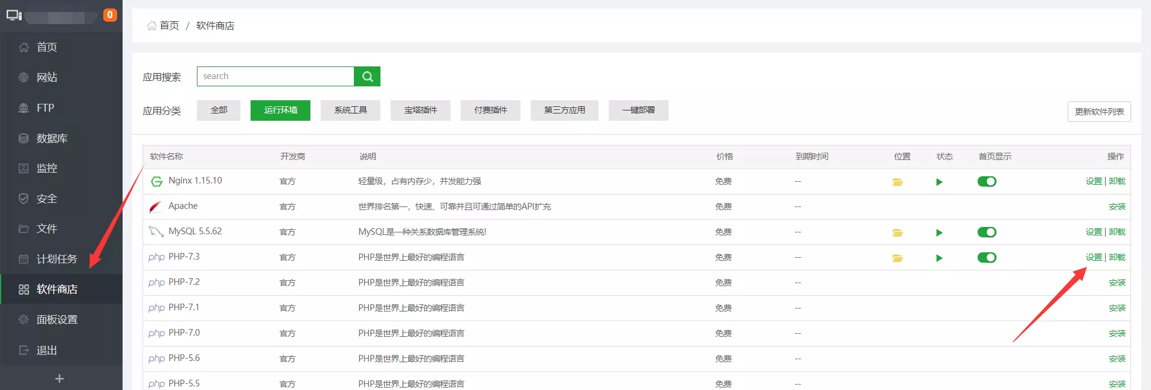Click the PHP-7.3 running status play icon
Screen dimensions: 1151x390
click(939, 258)
